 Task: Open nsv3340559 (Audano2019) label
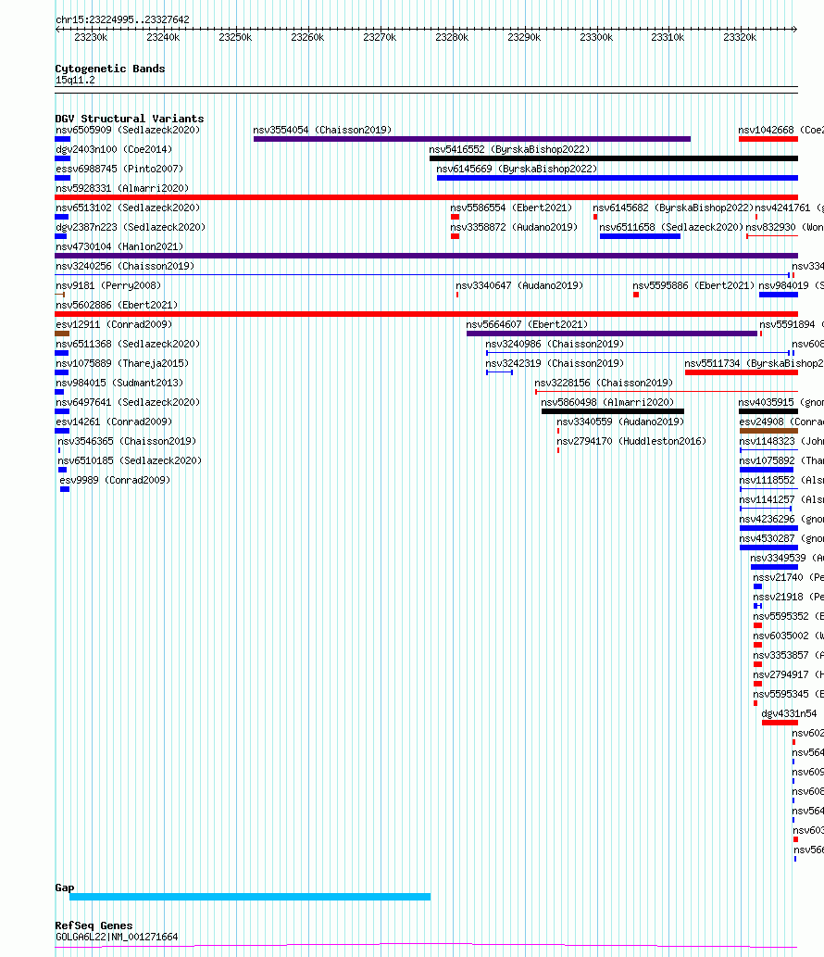click(x=620, y=422)
